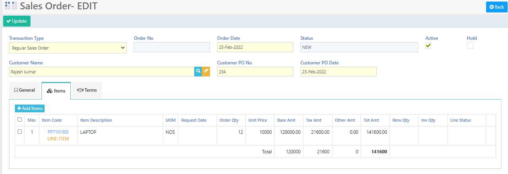This screenshot has height=174, width=508.
Task: Toggle the Hold checkbox
Action: click(x=470, y=46)
